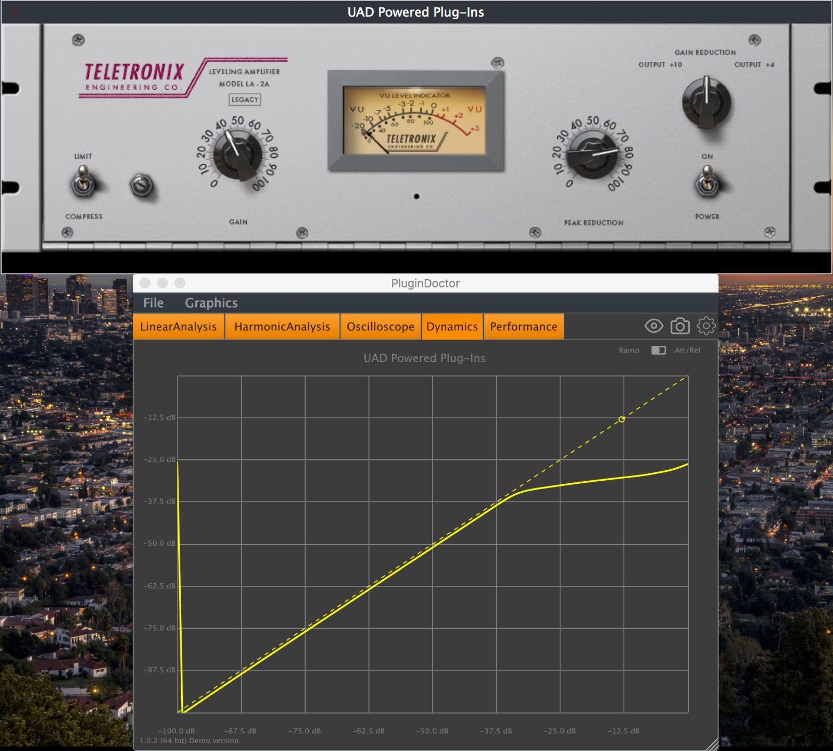Click the Gain knob on the LA-2A
Viewport: 833px width, 751px height.
point(238,155)
